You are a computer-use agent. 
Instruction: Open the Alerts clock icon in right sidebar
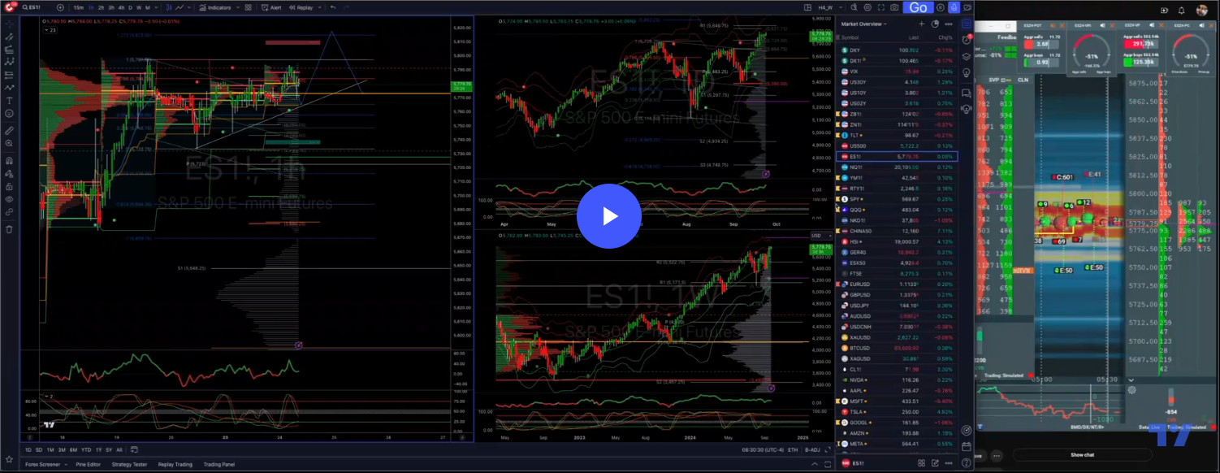pyautogui.click(x=967, y=39)
